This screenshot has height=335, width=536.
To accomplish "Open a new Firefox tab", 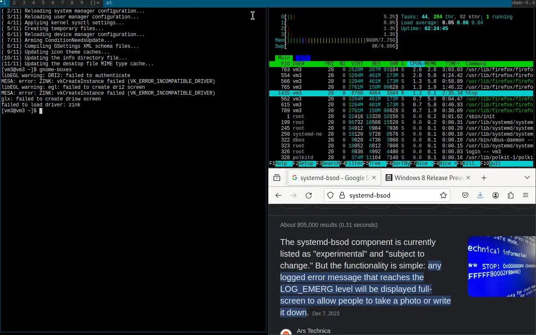I will [484, 178].
